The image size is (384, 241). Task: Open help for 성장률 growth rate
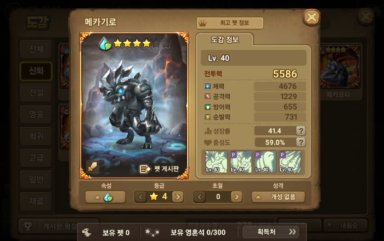click(301, 131)
